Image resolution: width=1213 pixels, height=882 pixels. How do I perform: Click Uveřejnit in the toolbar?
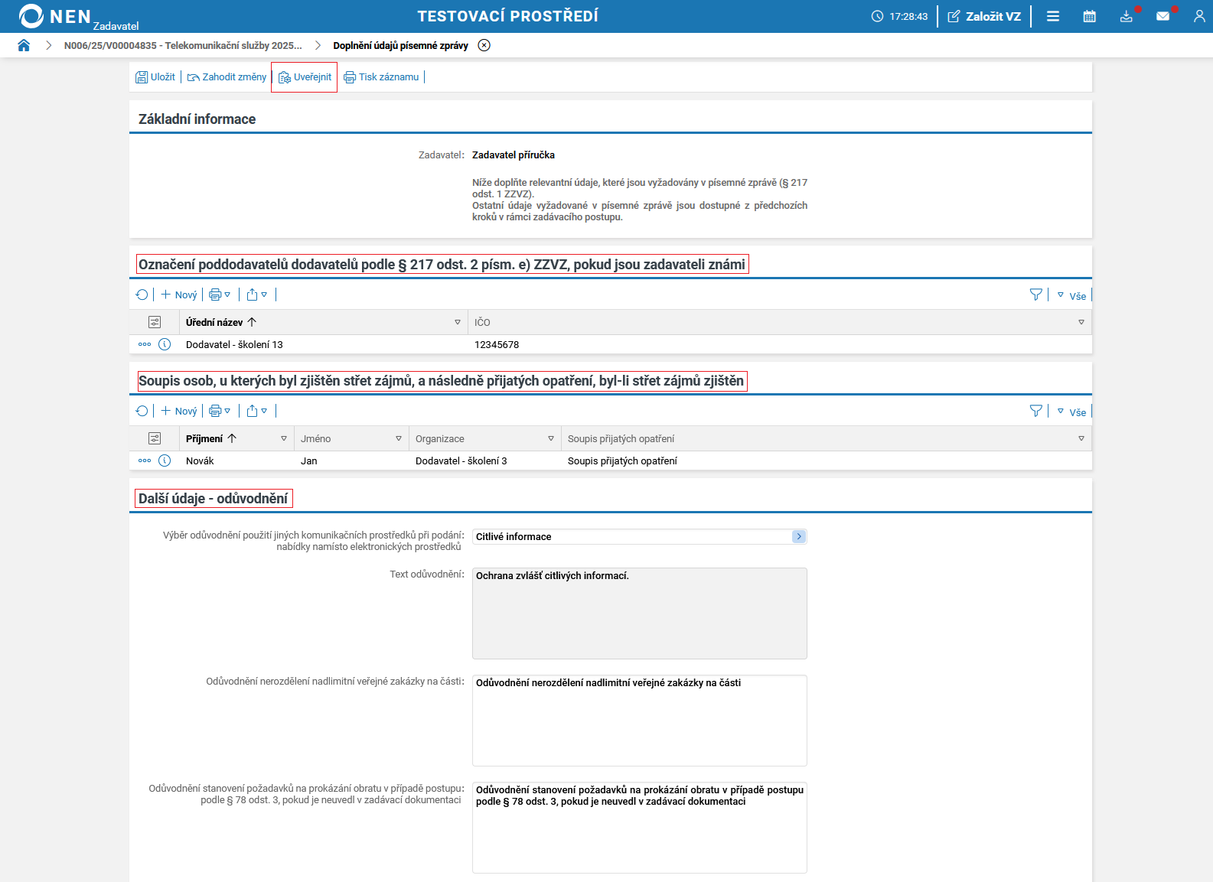pos(305,77)
